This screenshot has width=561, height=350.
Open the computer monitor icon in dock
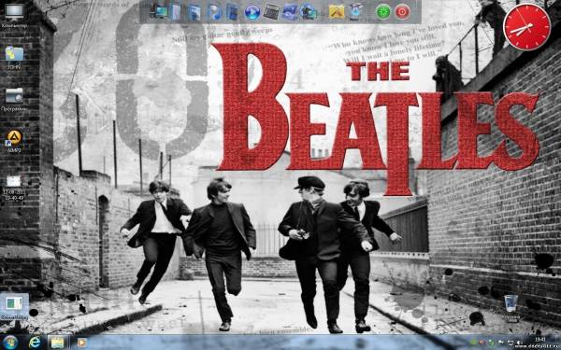[x=159, y=12]
